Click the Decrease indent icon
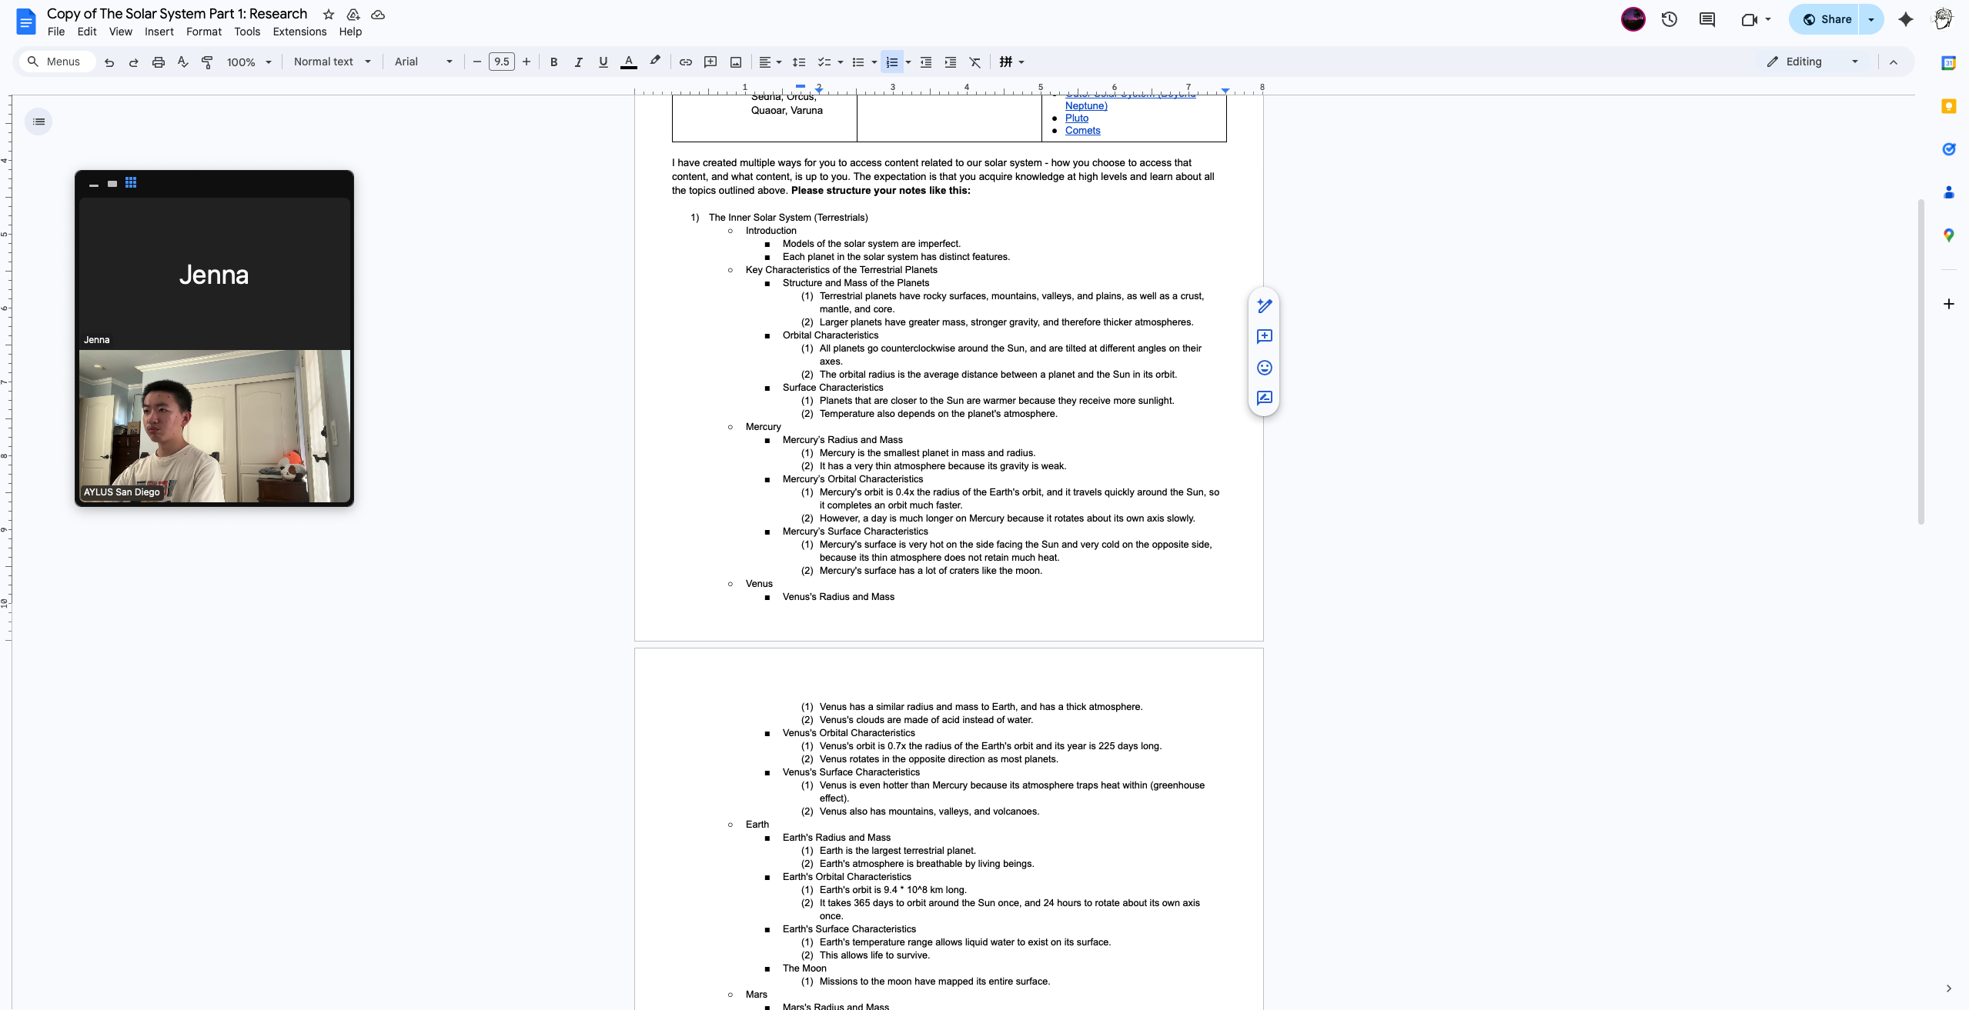The image size is (1969, 1010). (926, 62)
